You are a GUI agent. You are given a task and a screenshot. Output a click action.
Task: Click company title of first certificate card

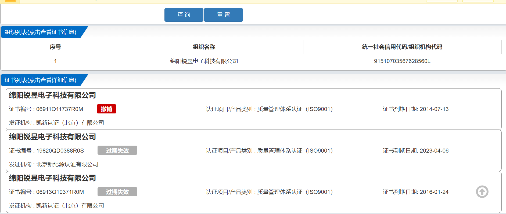coord(52,95)
